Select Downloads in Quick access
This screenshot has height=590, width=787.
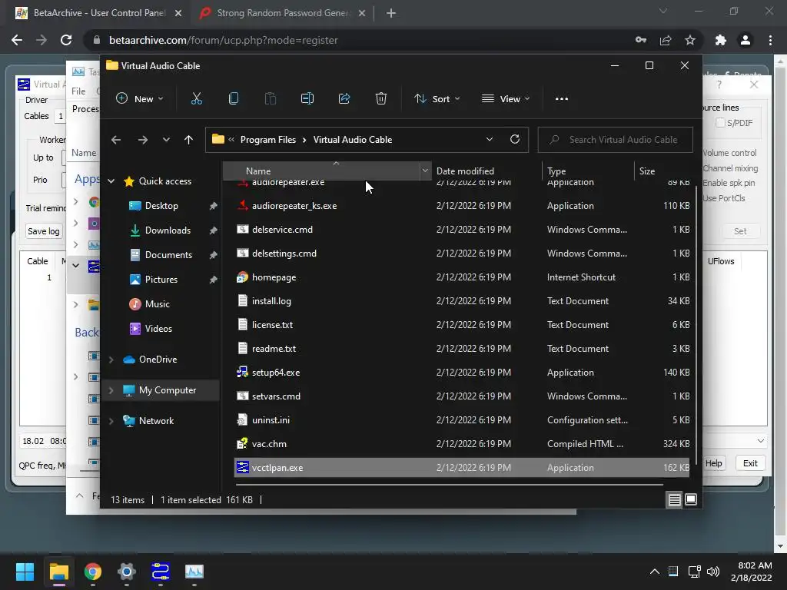pos(168,230)
